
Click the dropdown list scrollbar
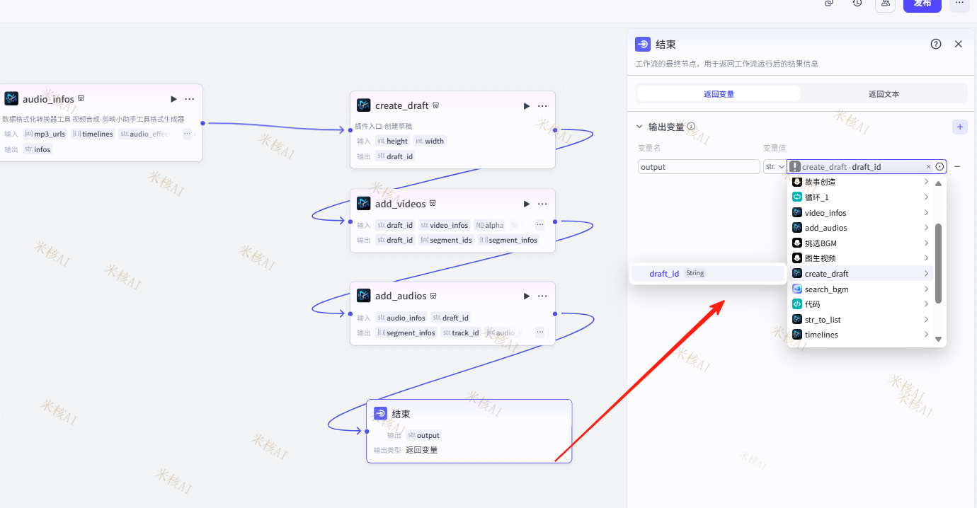point(939,262)
